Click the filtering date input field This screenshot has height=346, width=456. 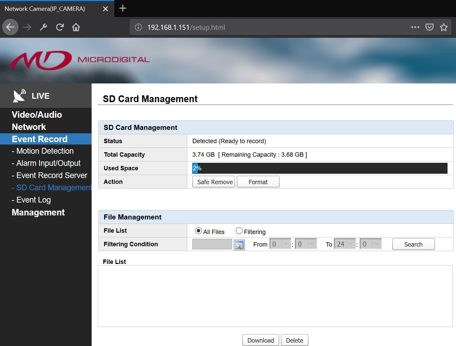click(x=212, y=244)
